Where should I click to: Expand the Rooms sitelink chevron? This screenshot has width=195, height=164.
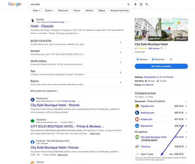click(121, 82)
